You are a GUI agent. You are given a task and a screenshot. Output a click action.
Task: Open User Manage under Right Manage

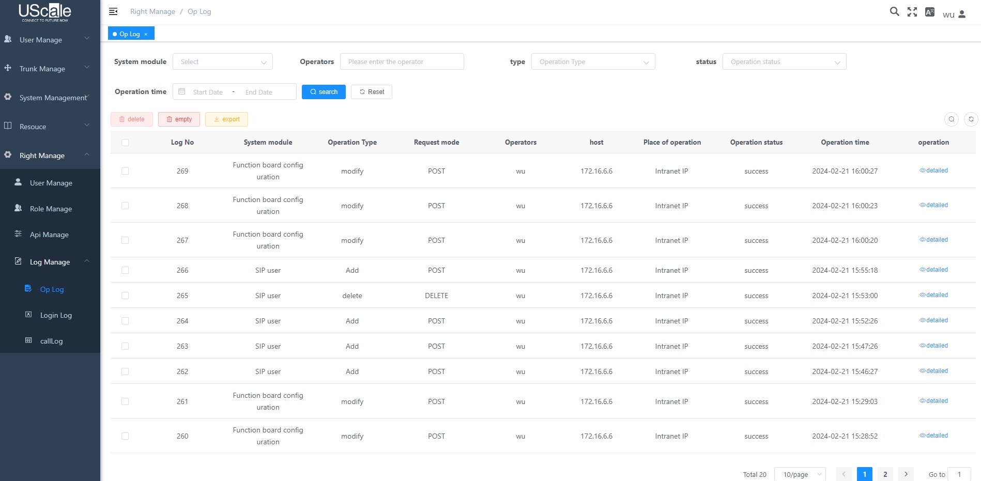coord(50,183)
